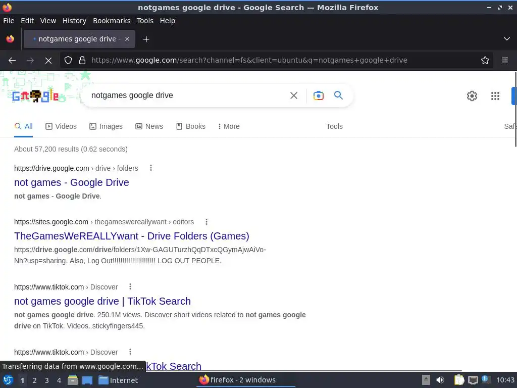
Task: Open options for second tiktok.com result
Action: 130,352
